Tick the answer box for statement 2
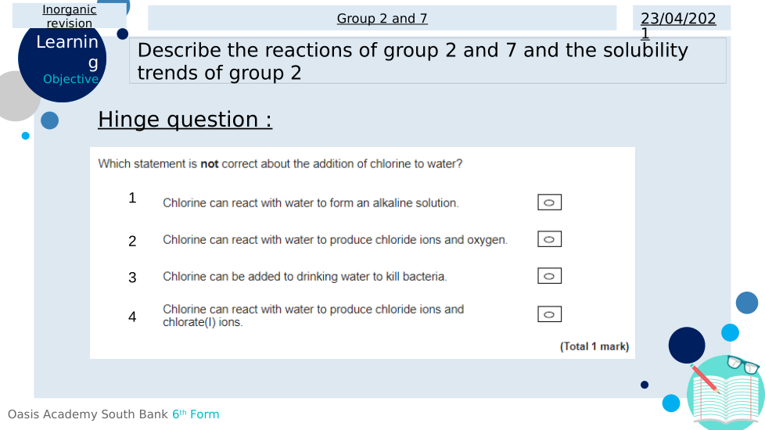The width and height of the screenshot is (765, 430). click(549, 239)
